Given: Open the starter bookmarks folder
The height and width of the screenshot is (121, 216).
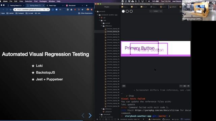Looking at the screenshot, I should (x=10, y=13).
